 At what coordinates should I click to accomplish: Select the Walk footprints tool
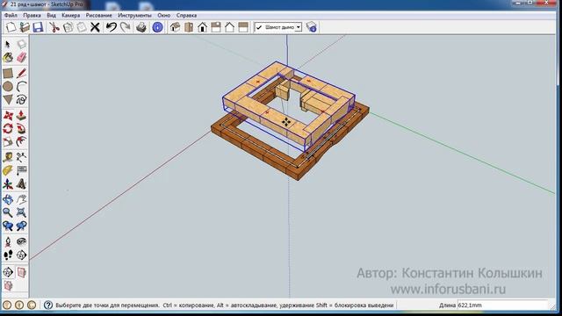[x=8, y=255]
